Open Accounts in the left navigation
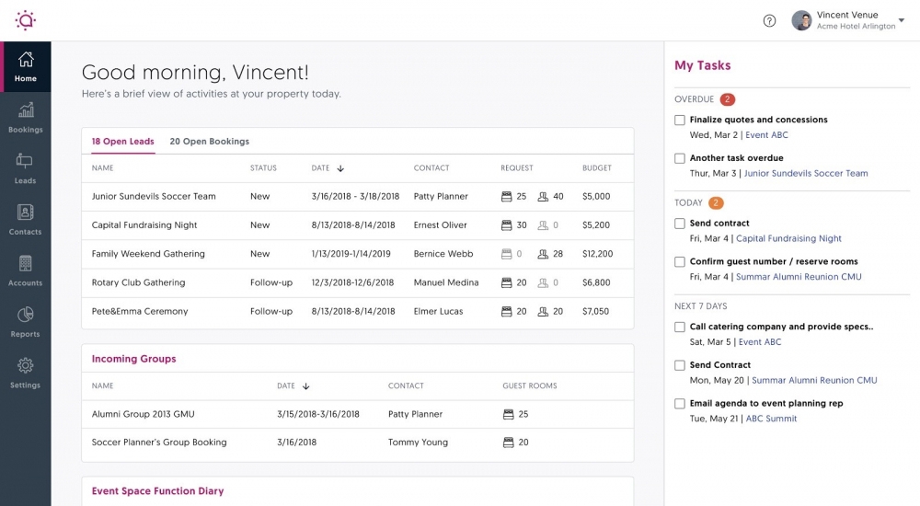Viewport: 920px width, 506px height. (x=25, y=270)
